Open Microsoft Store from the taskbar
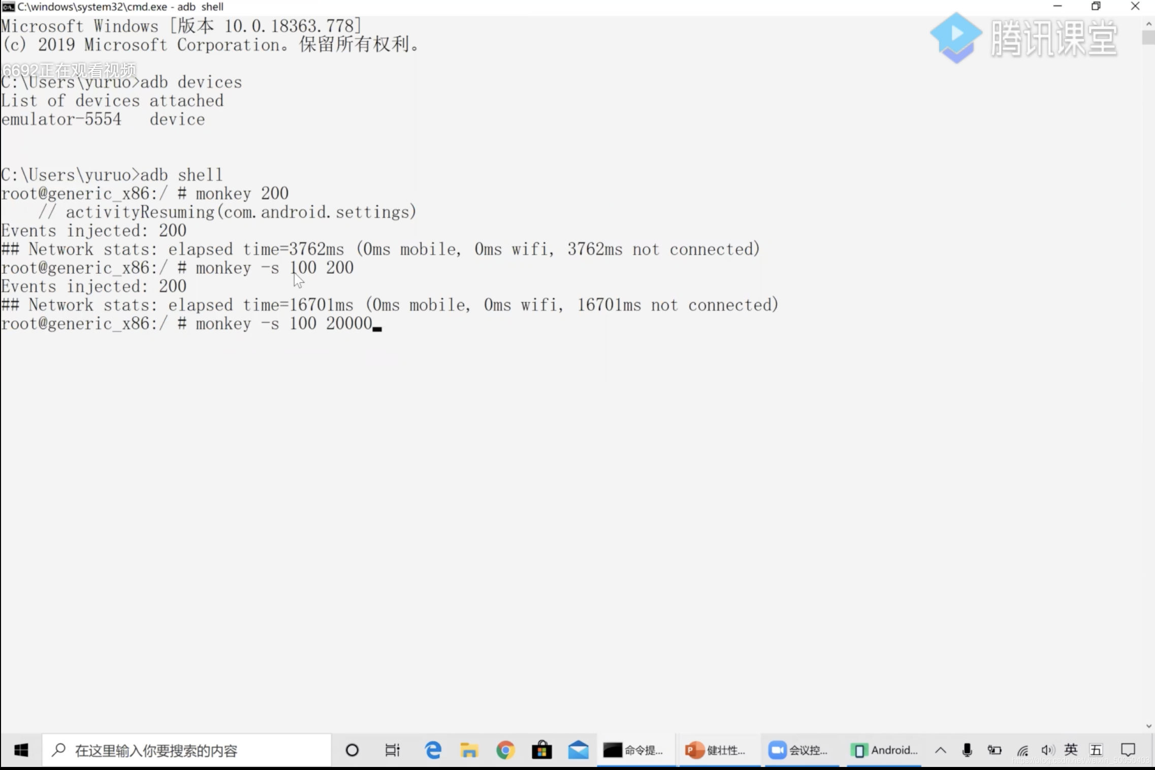 point(541,750)
